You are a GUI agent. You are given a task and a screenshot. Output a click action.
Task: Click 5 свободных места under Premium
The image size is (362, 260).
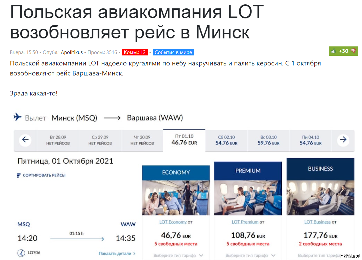pyautogui.click(x=248, y=244)
